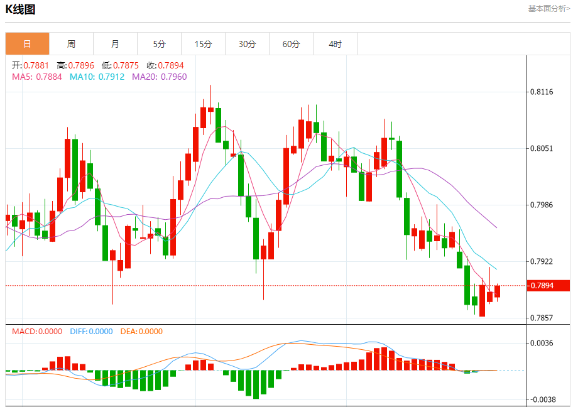The image size is (573, 407).
Task: Click the 0.8051 price axis label
Action: click(542, 148)
